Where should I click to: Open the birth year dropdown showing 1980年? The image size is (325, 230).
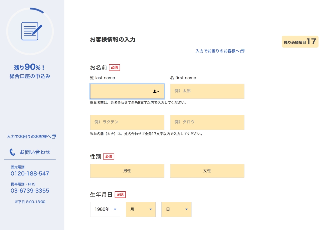click(105, 209)
